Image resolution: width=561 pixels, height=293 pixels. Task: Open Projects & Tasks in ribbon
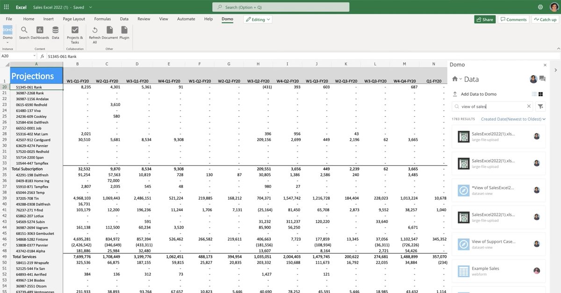(75, 35)
